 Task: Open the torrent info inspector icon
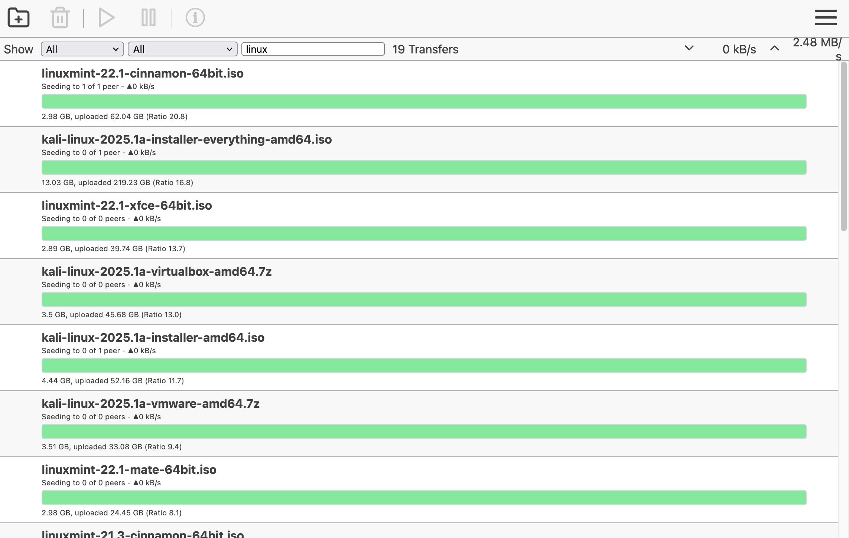pos(195,17)
